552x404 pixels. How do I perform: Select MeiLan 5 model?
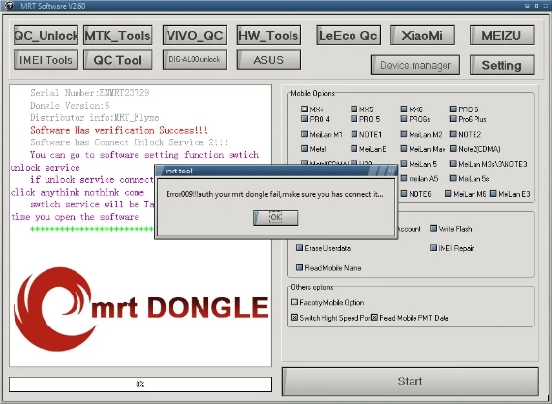(404, 164)
